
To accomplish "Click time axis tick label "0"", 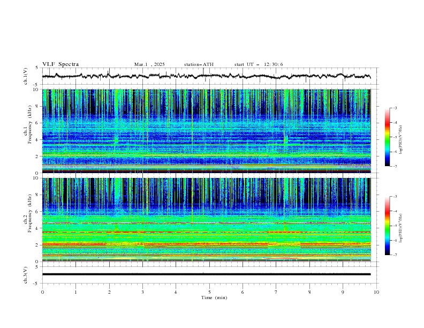I will [42, 292].
